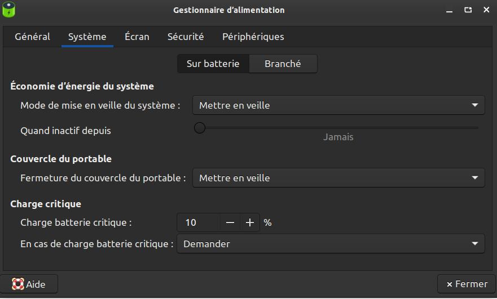
Task: Click the critical battery percentage field
Action: click(198, 222)
